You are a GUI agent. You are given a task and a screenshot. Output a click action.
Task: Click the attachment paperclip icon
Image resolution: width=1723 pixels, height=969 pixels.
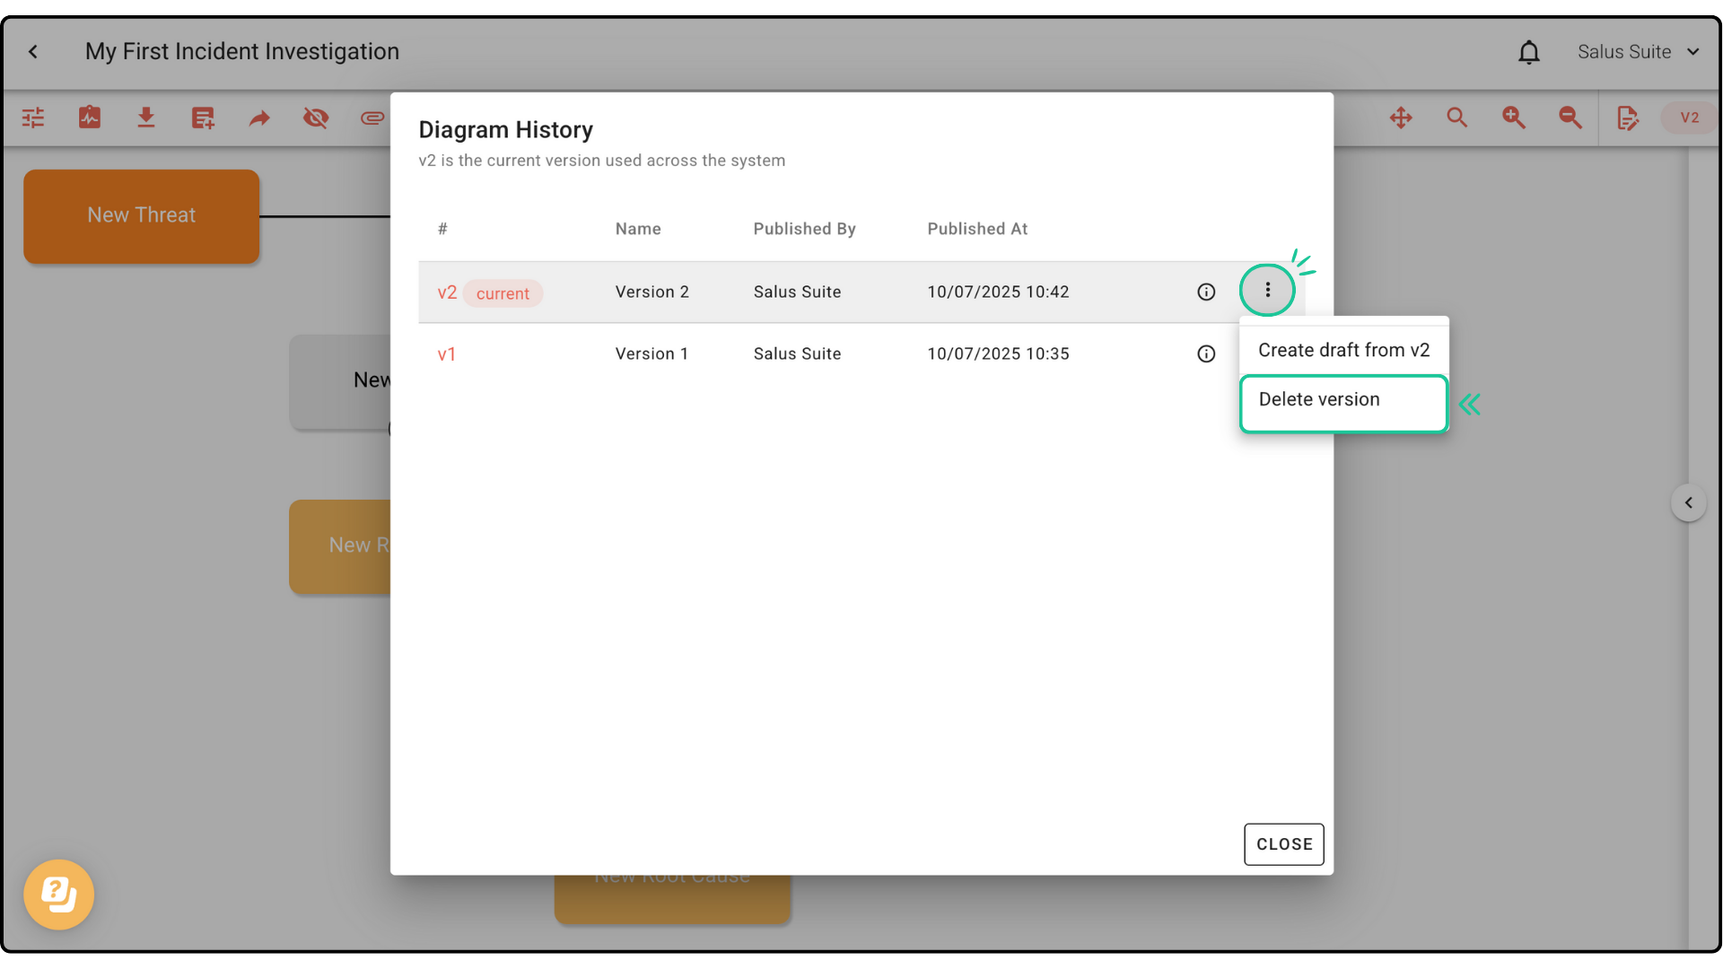(x=372, y=118)
